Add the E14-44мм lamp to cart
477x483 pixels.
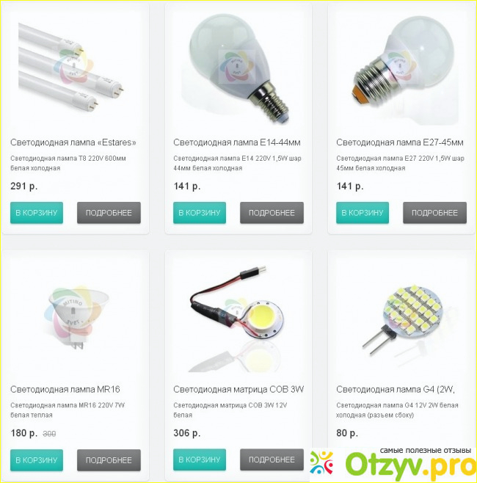coord(200,213)
